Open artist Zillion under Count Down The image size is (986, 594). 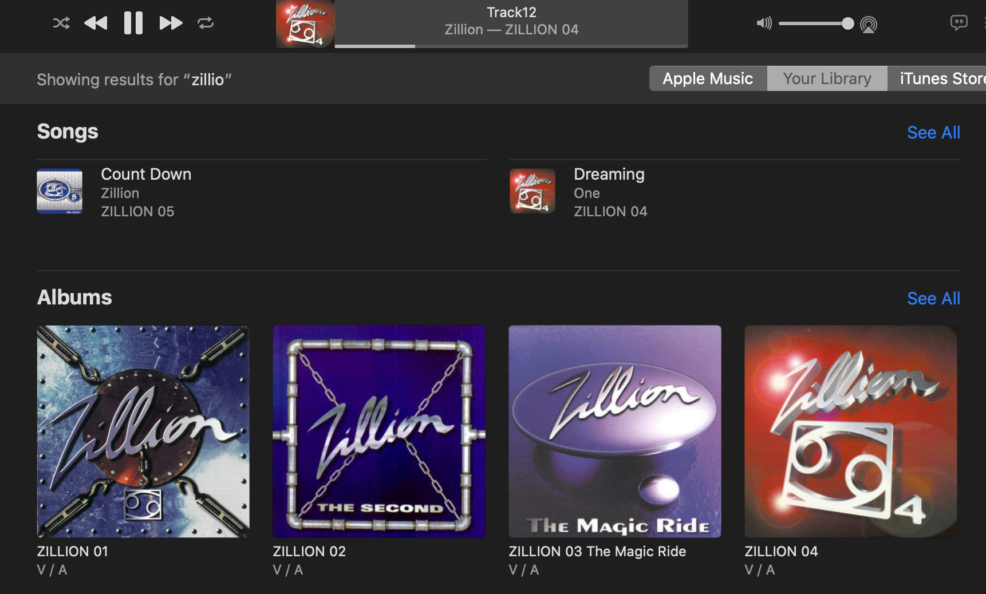tap(120, 193)
